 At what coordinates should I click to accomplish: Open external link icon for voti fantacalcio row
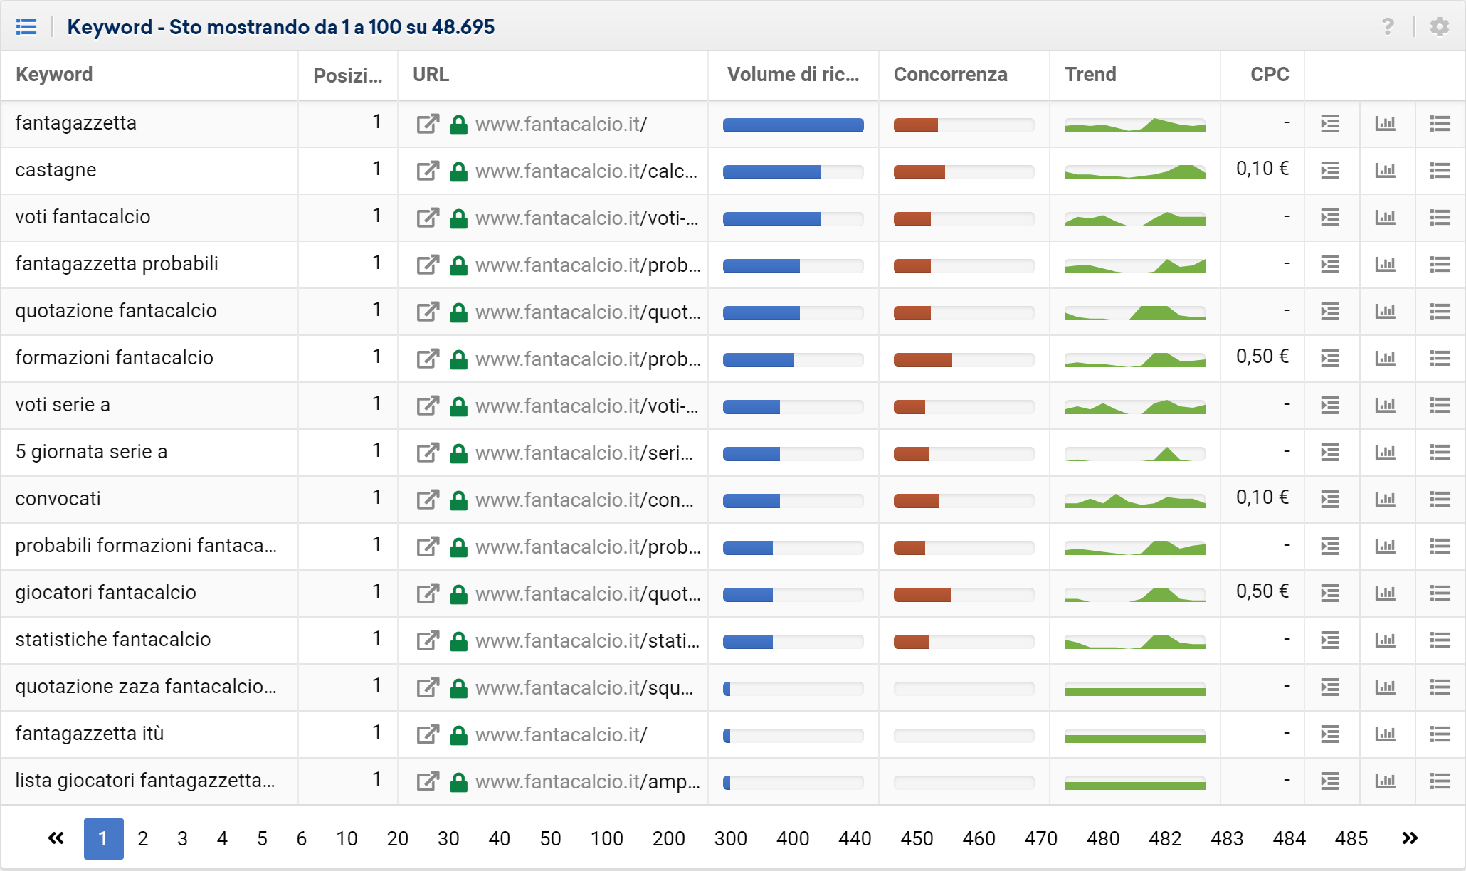coord(428,218)
